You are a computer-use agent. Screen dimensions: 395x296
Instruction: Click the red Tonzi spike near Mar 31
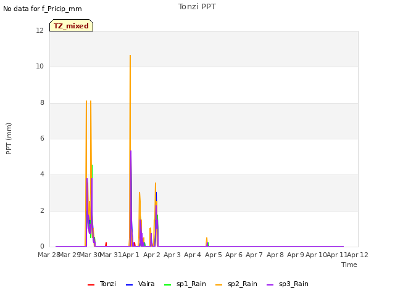tap(106, 244)
